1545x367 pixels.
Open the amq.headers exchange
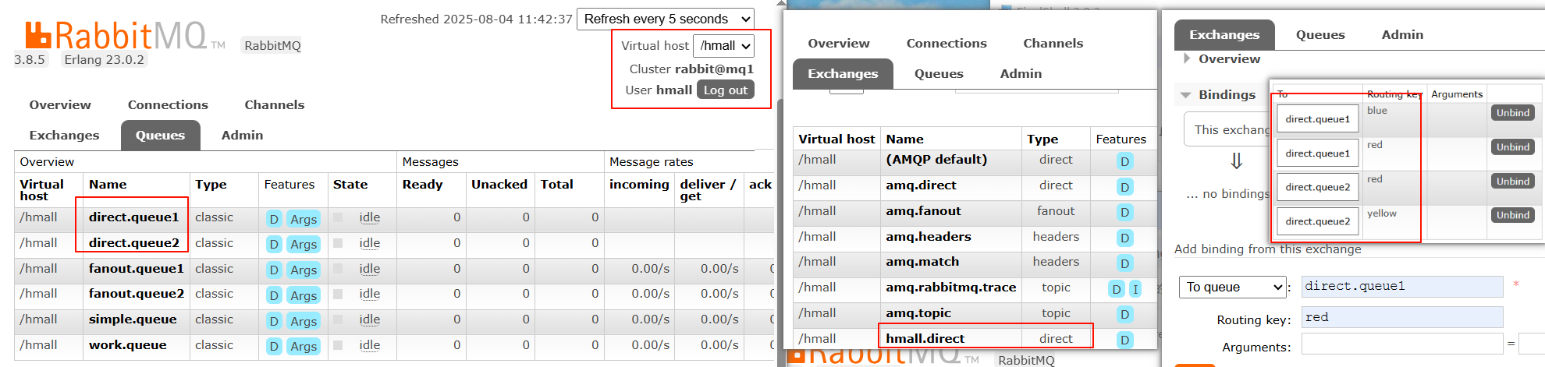click(929, 237)
